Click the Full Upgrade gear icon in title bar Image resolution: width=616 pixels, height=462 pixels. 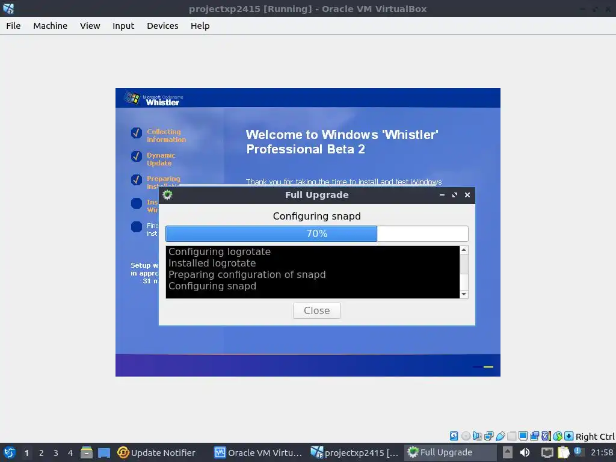click(167, 195)
